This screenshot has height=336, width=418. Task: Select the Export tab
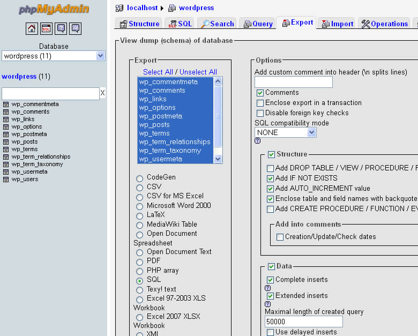pyautogui.click(x=297, y=23)
